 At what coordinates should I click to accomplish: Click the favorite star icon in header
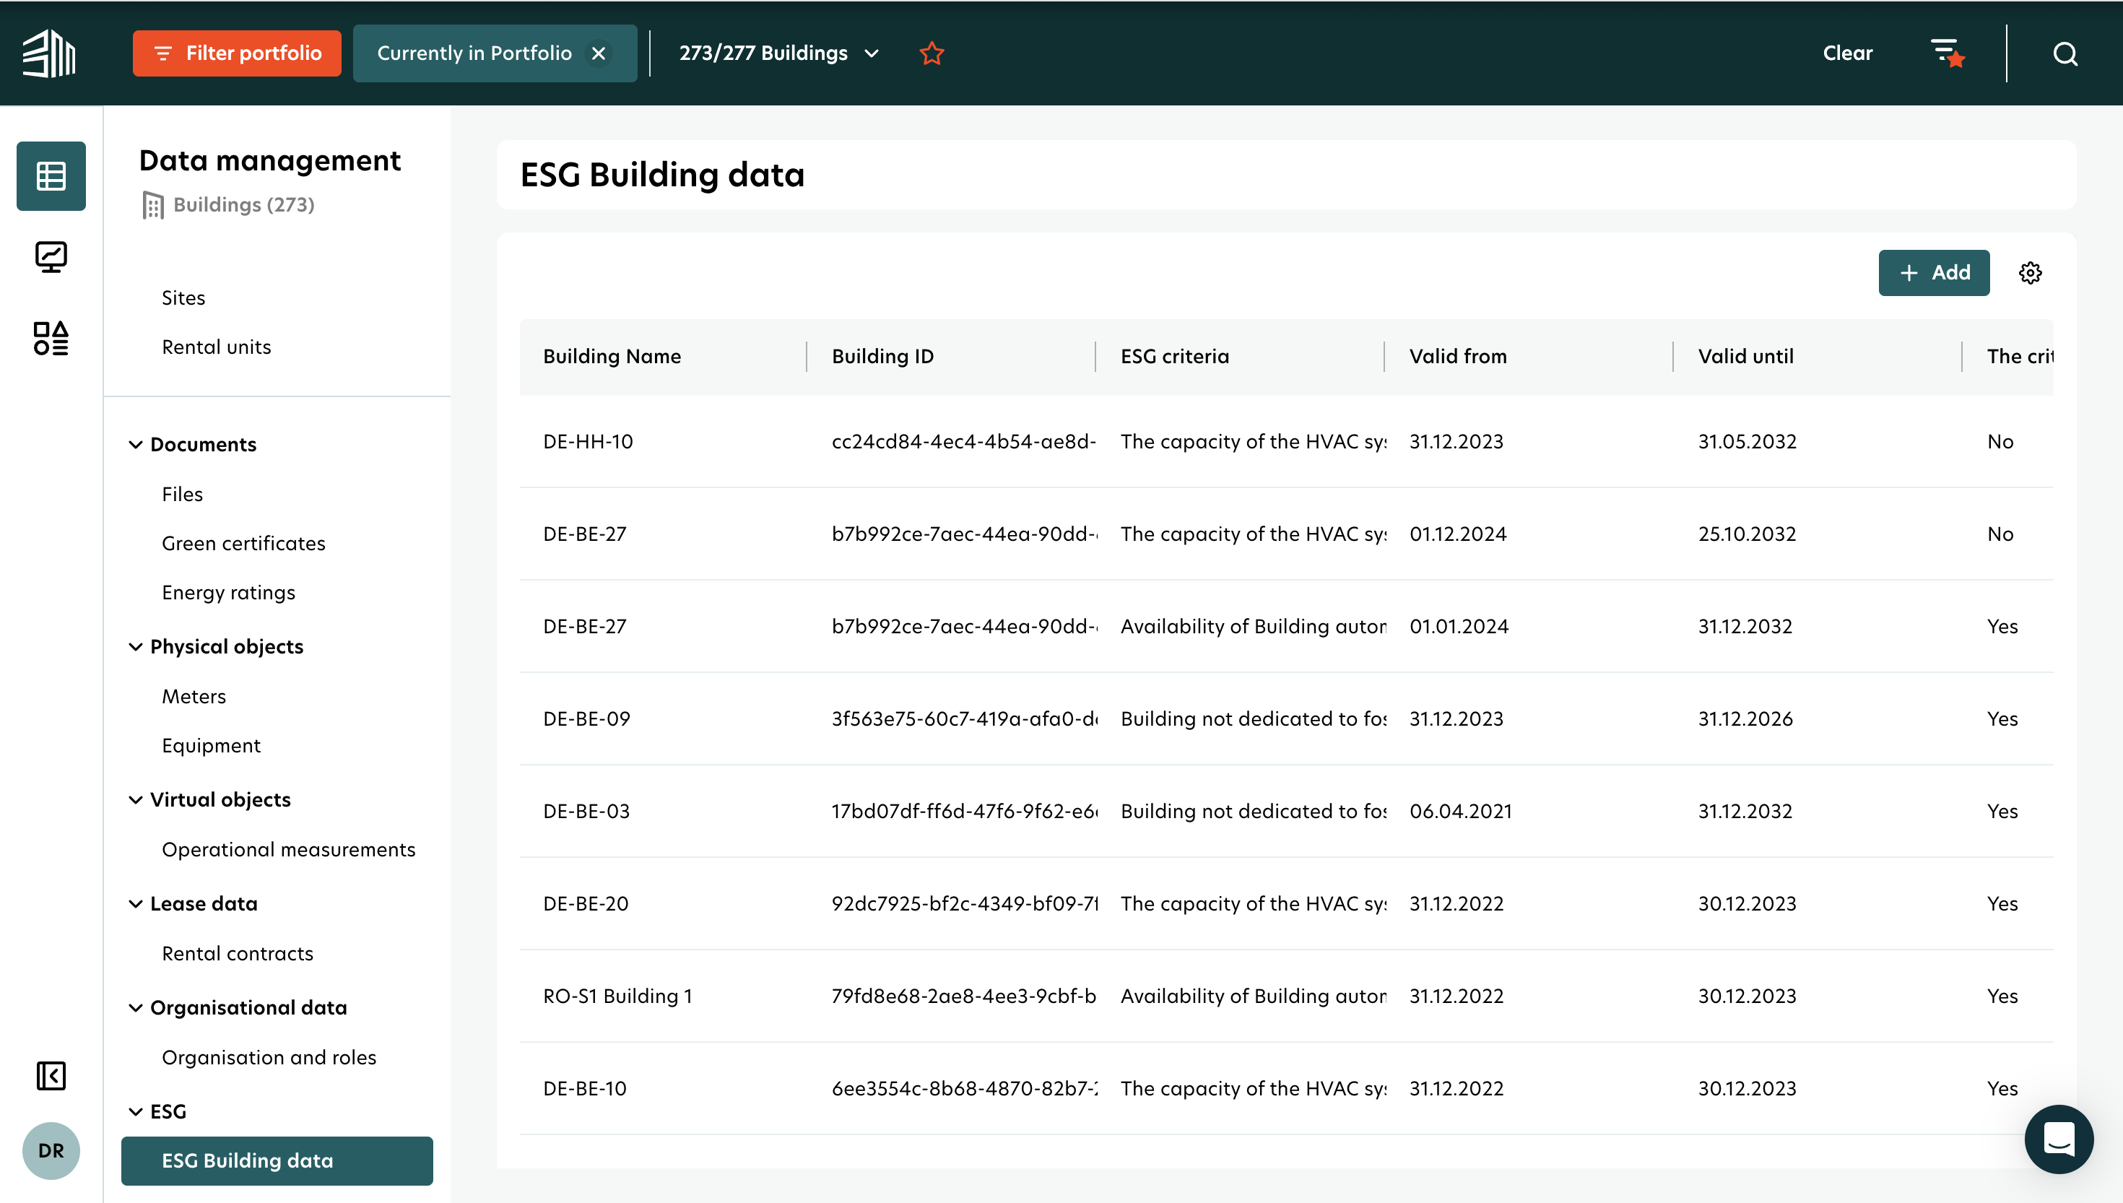[932, 53]
